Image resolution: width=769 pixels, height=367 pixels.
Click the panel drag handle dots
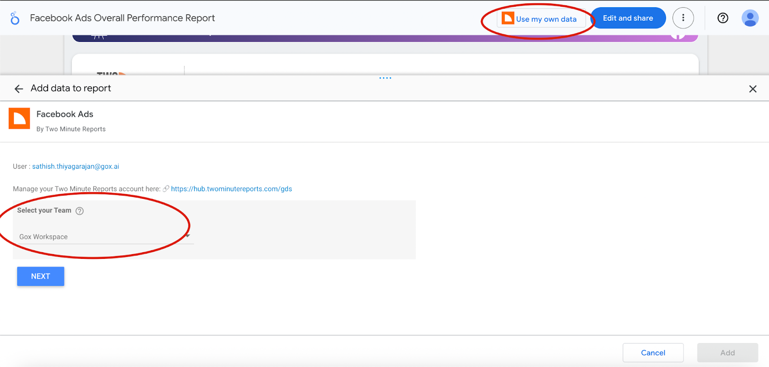pos(385,78)
